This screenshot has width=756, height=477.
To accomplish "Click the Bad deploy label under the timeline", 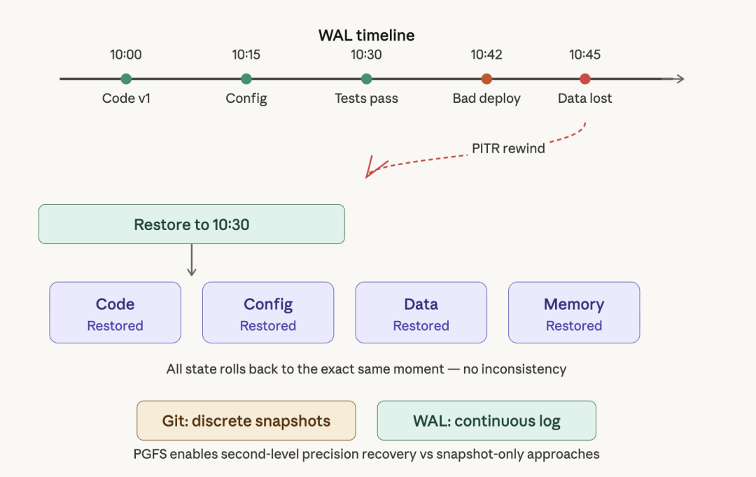I will coord(486,99).
